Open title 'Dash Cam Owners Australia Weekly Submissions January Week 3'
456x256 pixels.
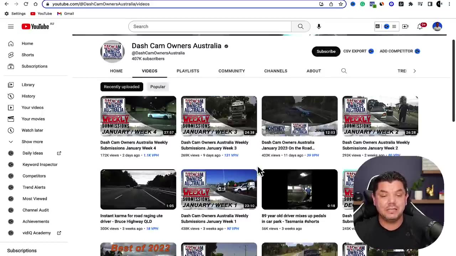click(x=214, y=145)
